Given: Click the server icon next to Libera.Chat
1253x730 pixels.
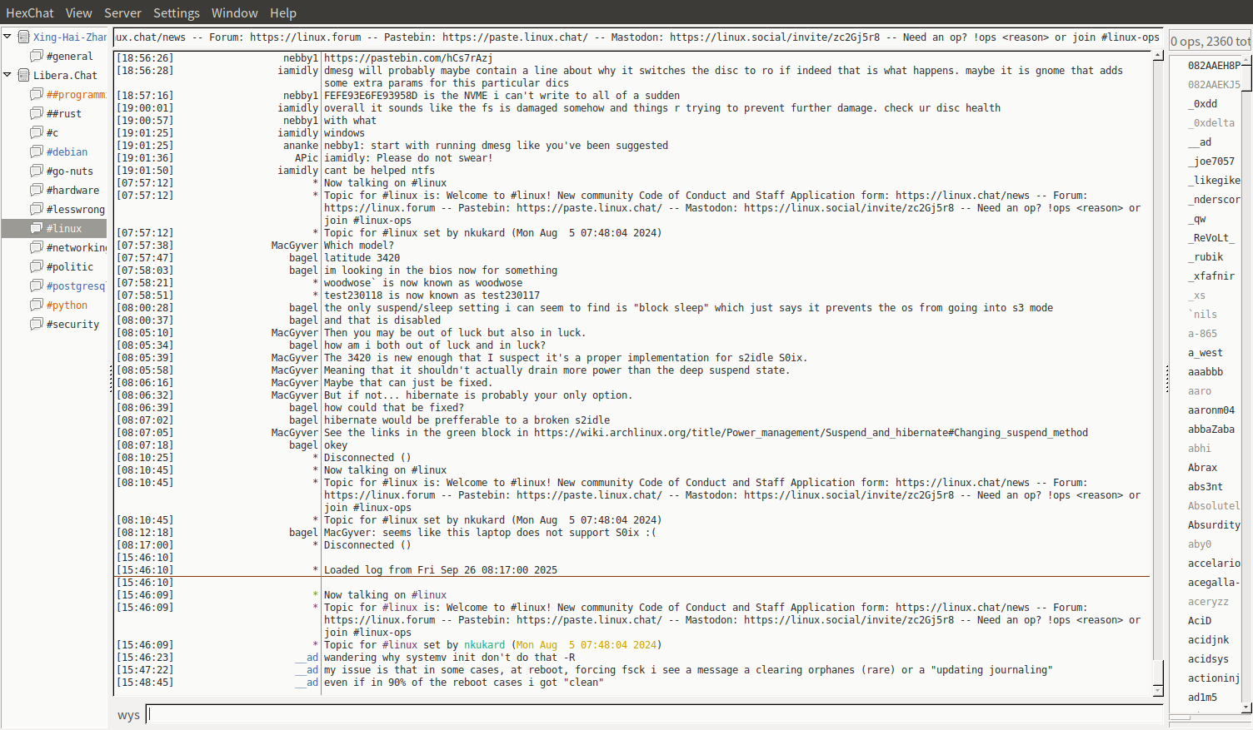Looking at the screenshot, I should point(24,75).
